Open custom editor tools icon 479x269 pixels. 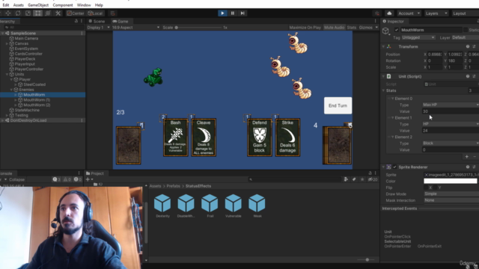[58, 13]
